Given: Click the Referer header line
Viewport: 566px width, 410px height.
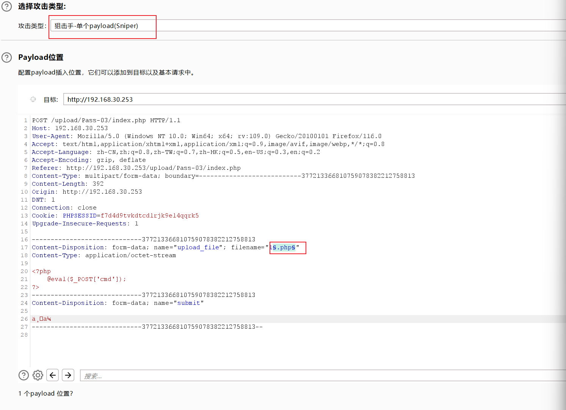Looking at the screenshot, I should (136, 168).
